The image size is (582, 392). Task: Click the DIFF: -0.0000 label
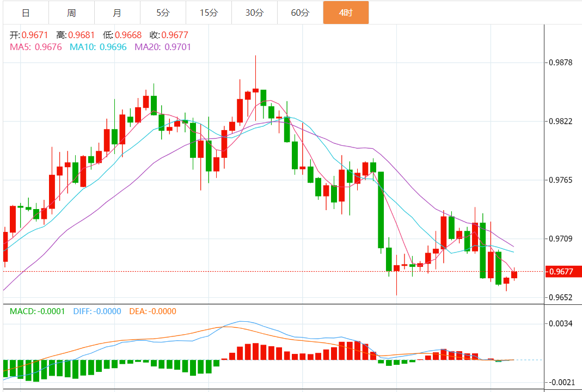click(x=97, y=311)
